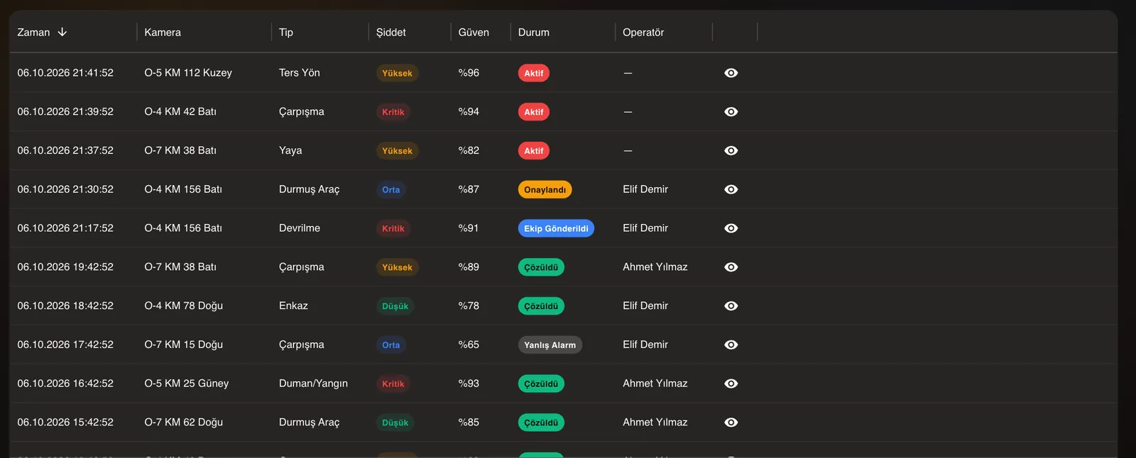Open eye icon for 19:42:52 Çarpışma row
This screenshot has height=458, width=1136.
[x=731, y=267]
